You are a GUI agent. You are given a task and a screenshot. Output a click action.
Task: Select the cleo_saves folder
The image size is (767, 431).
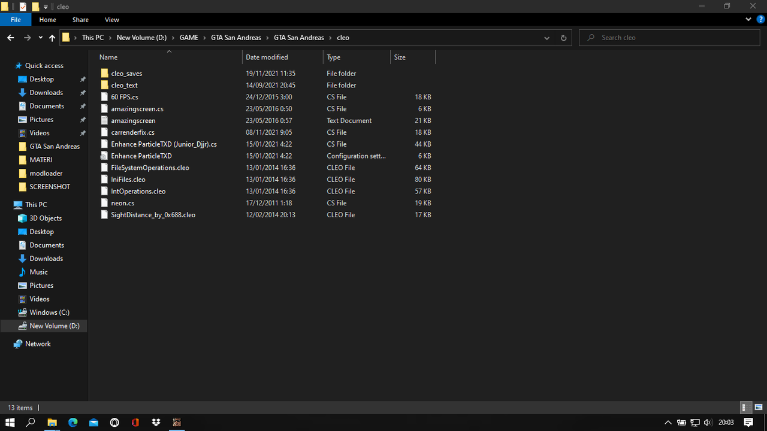[126, 74]
